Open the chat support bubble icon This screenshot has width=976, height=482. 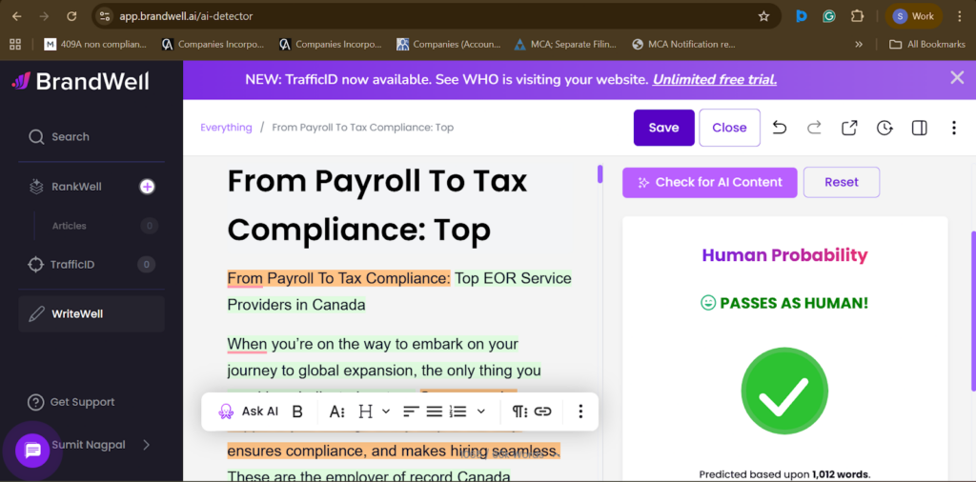click(x=32, y=450)
